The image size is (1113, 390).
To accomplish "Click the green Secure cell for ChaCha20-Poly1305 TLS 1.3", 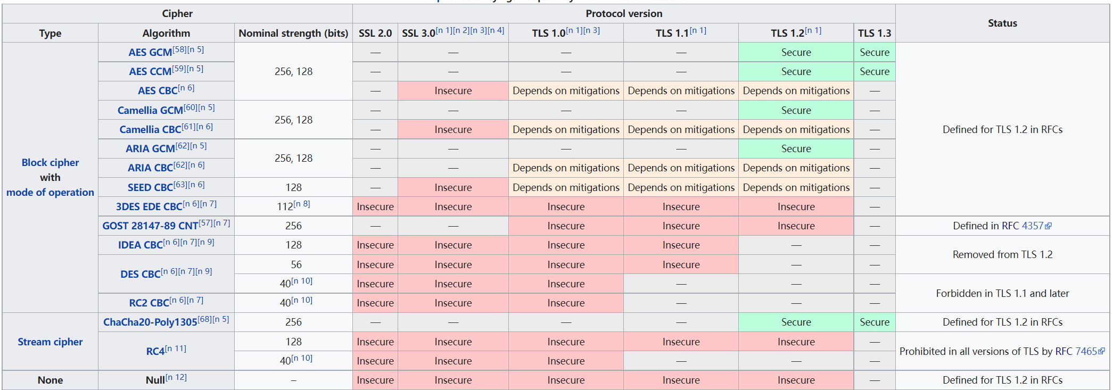I will pyautogui.click(x=874, y=322).
